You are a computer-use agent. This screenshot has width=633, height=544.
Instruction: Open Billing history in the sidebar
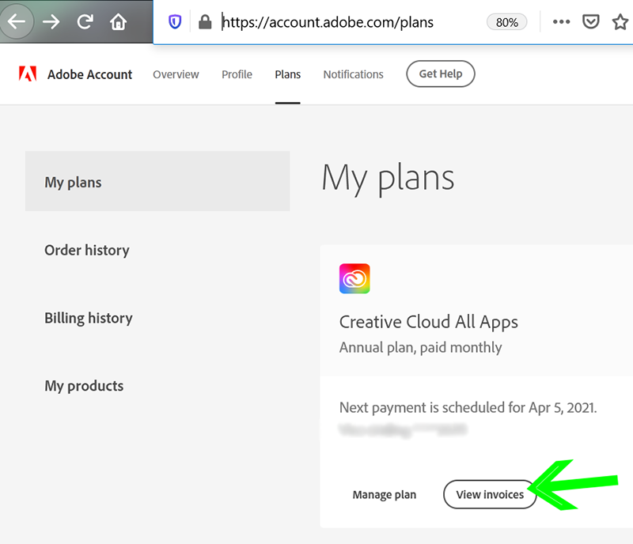(88, 318)
